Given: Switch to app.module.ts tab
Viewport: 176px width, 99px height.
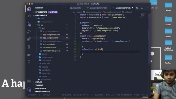Looking at the screenshot, I should [x=75, y=8].
